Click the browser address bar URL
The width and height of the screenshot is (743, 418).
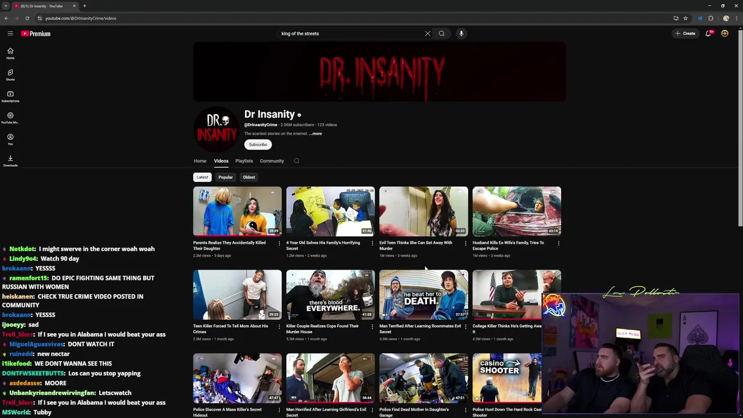(x=81, y=18)
